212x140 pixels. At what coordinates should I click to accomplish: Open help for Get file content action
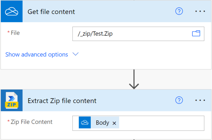(x=179, y=11)
